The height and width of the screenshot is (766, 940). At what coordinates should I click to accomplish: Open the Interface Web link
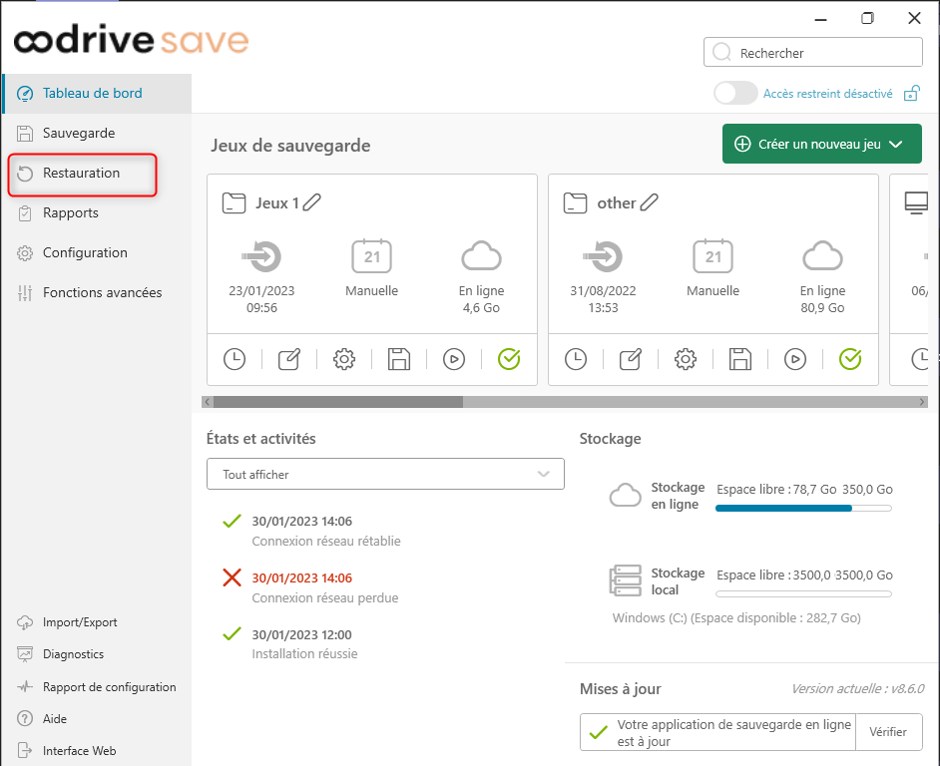pos(79,751)
